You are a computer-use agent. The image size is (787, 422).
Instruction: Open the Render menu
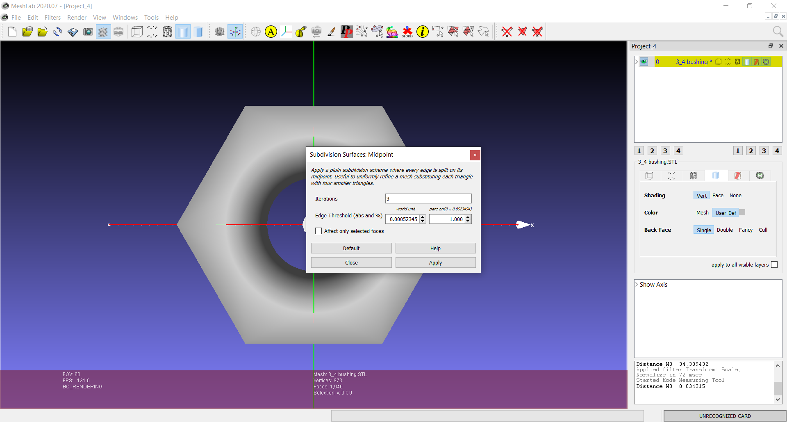77,18
